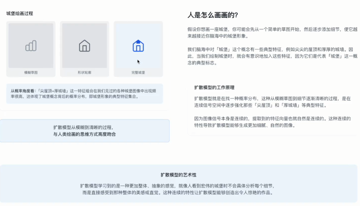Click the paragraph starting 扩散模型学习到的是一种更加整体
The height and width of the screenshot is (206, 360).
(177, 186)
